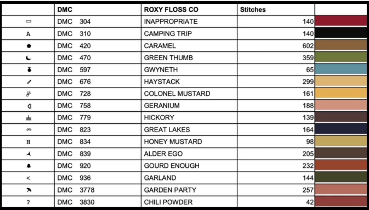The width and height of the screenshot is (369, 210).
Task: Click the DMC column header
Action: (x=65, y=10)
